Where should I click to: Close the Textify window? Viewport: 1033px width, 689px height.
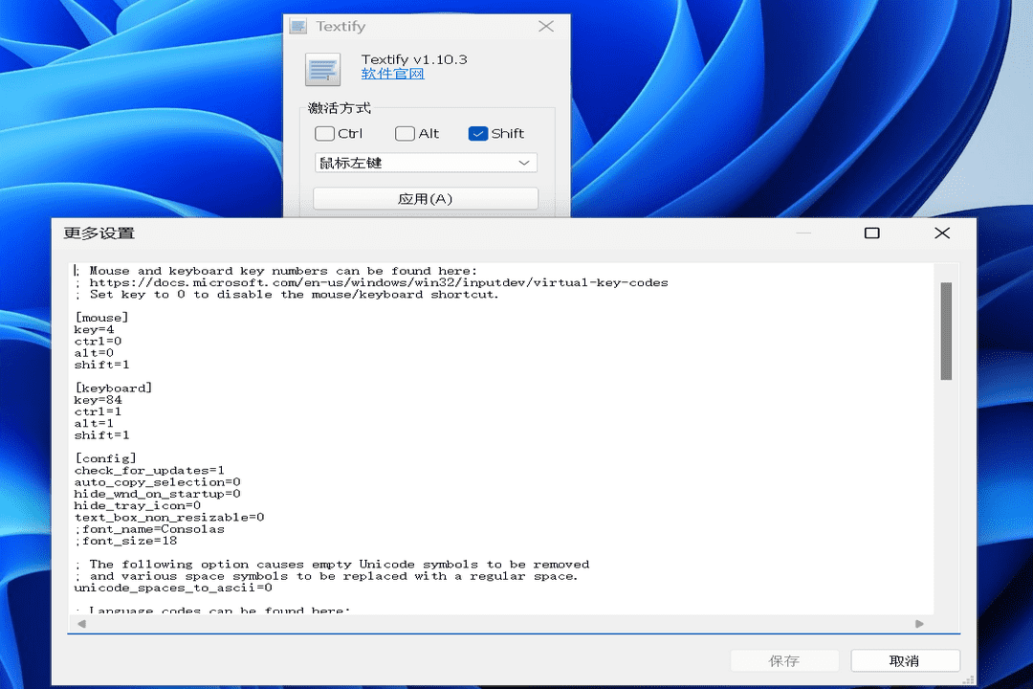coord(545,27)
